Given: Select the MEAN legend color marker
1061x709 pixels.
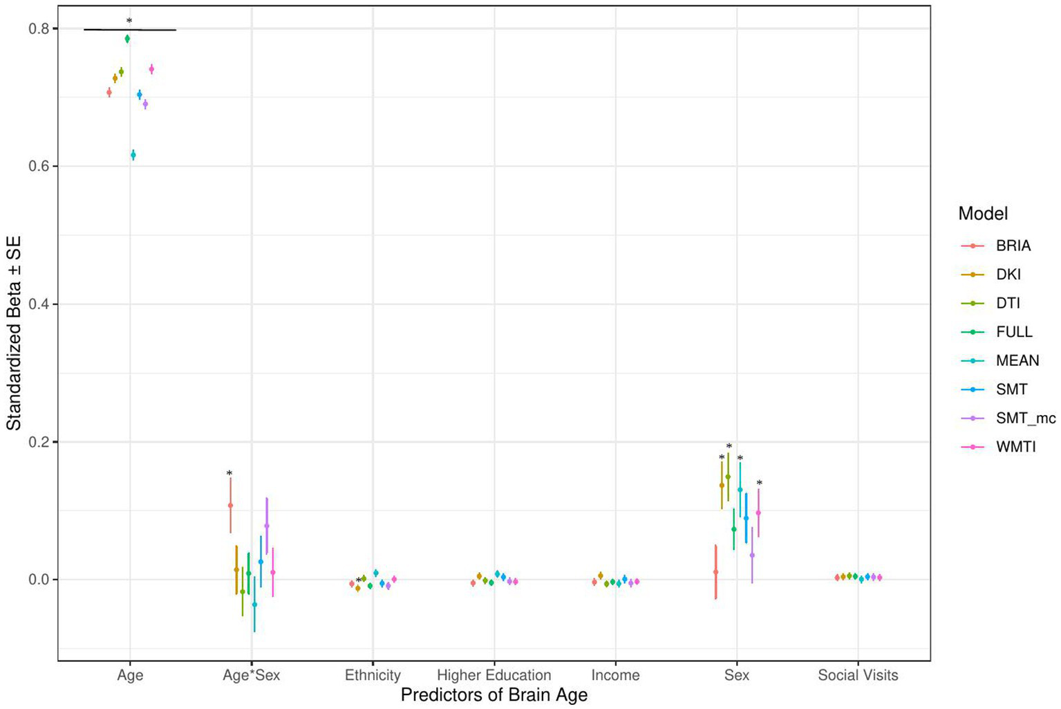Looking at the screenshot, I should coord(973,360).
